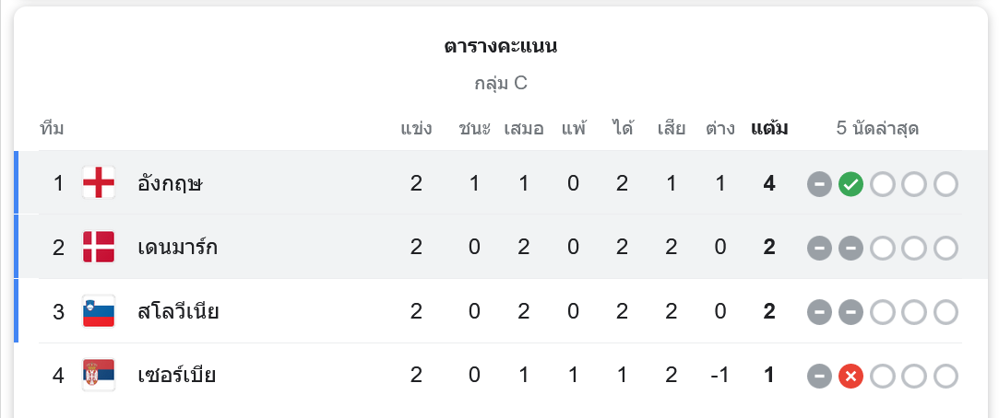Click the แต้ม points column header

pyautogui.click(x=769, y=128)
